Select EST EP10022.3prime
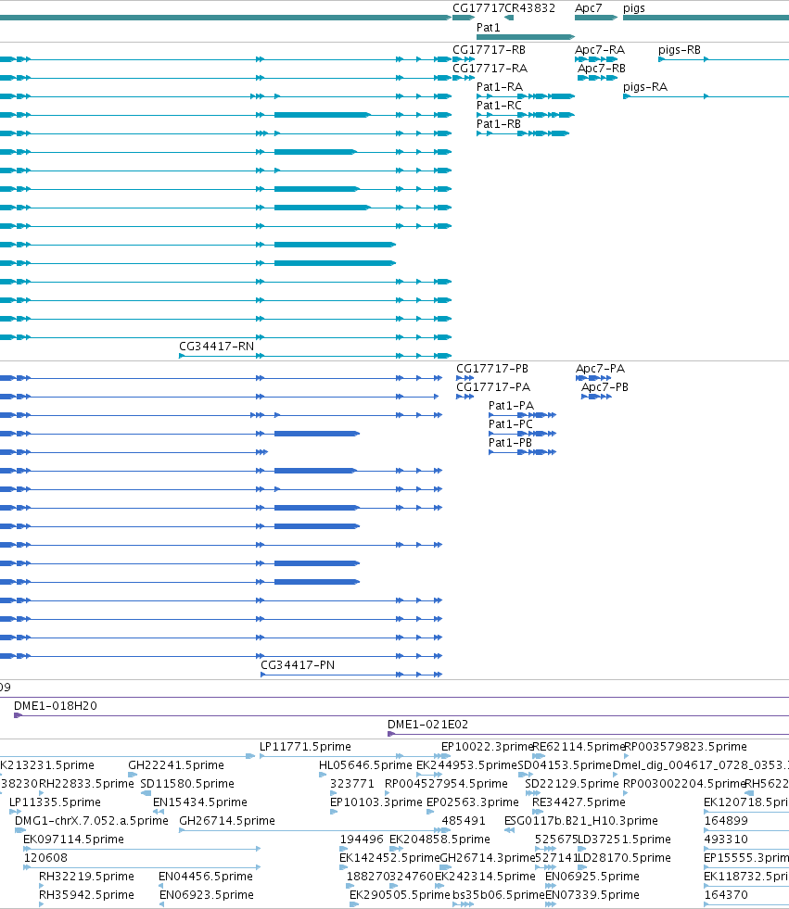The width and height of the screenshot is (789, 909). click(x=487, y=747)
